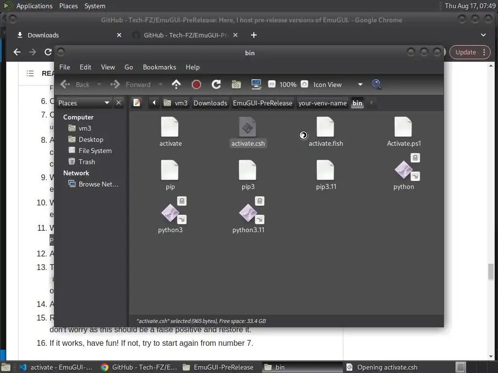Go to Downloads in path bar

click(x=210, y=103)
